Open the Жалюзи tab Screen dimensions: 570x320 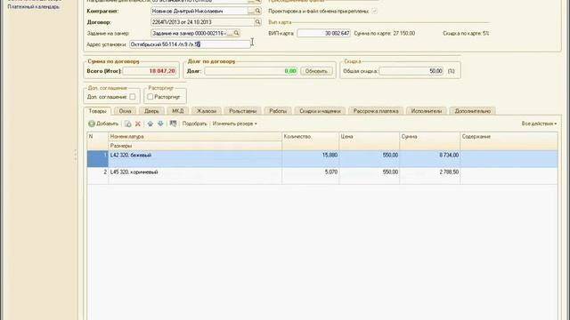click(206, 111)
